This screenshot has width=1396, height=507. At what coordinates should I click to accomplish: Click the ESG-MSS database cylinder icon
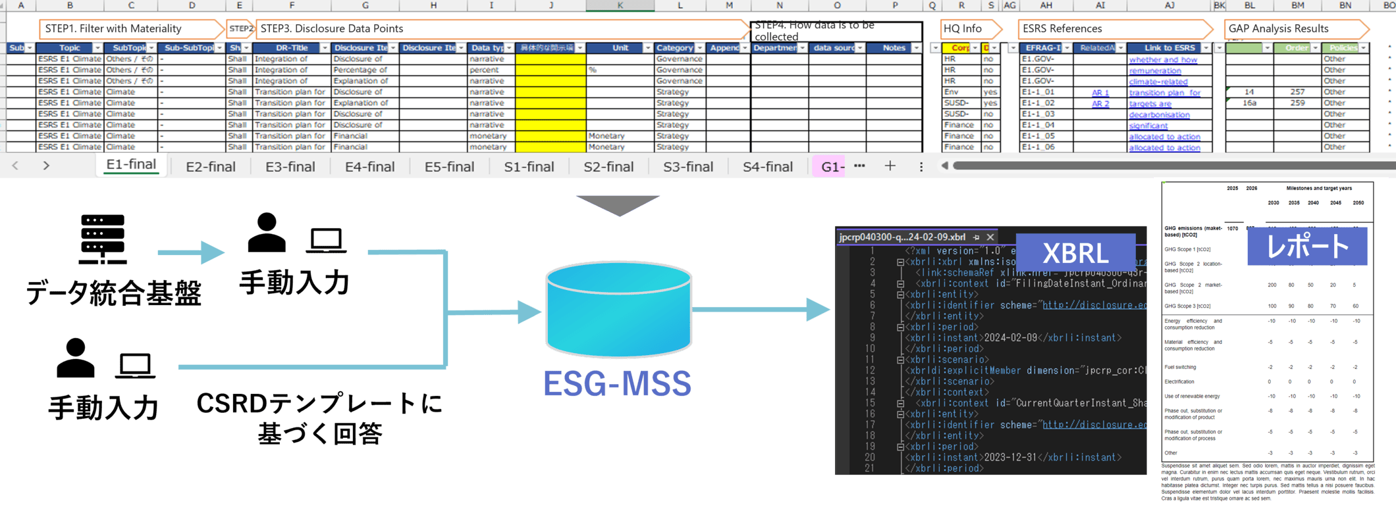click(618, 309)
